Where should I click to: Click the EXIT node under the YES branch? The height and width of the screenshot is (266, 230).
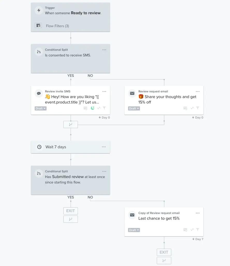pyautogui.click(x=70, y=211)
